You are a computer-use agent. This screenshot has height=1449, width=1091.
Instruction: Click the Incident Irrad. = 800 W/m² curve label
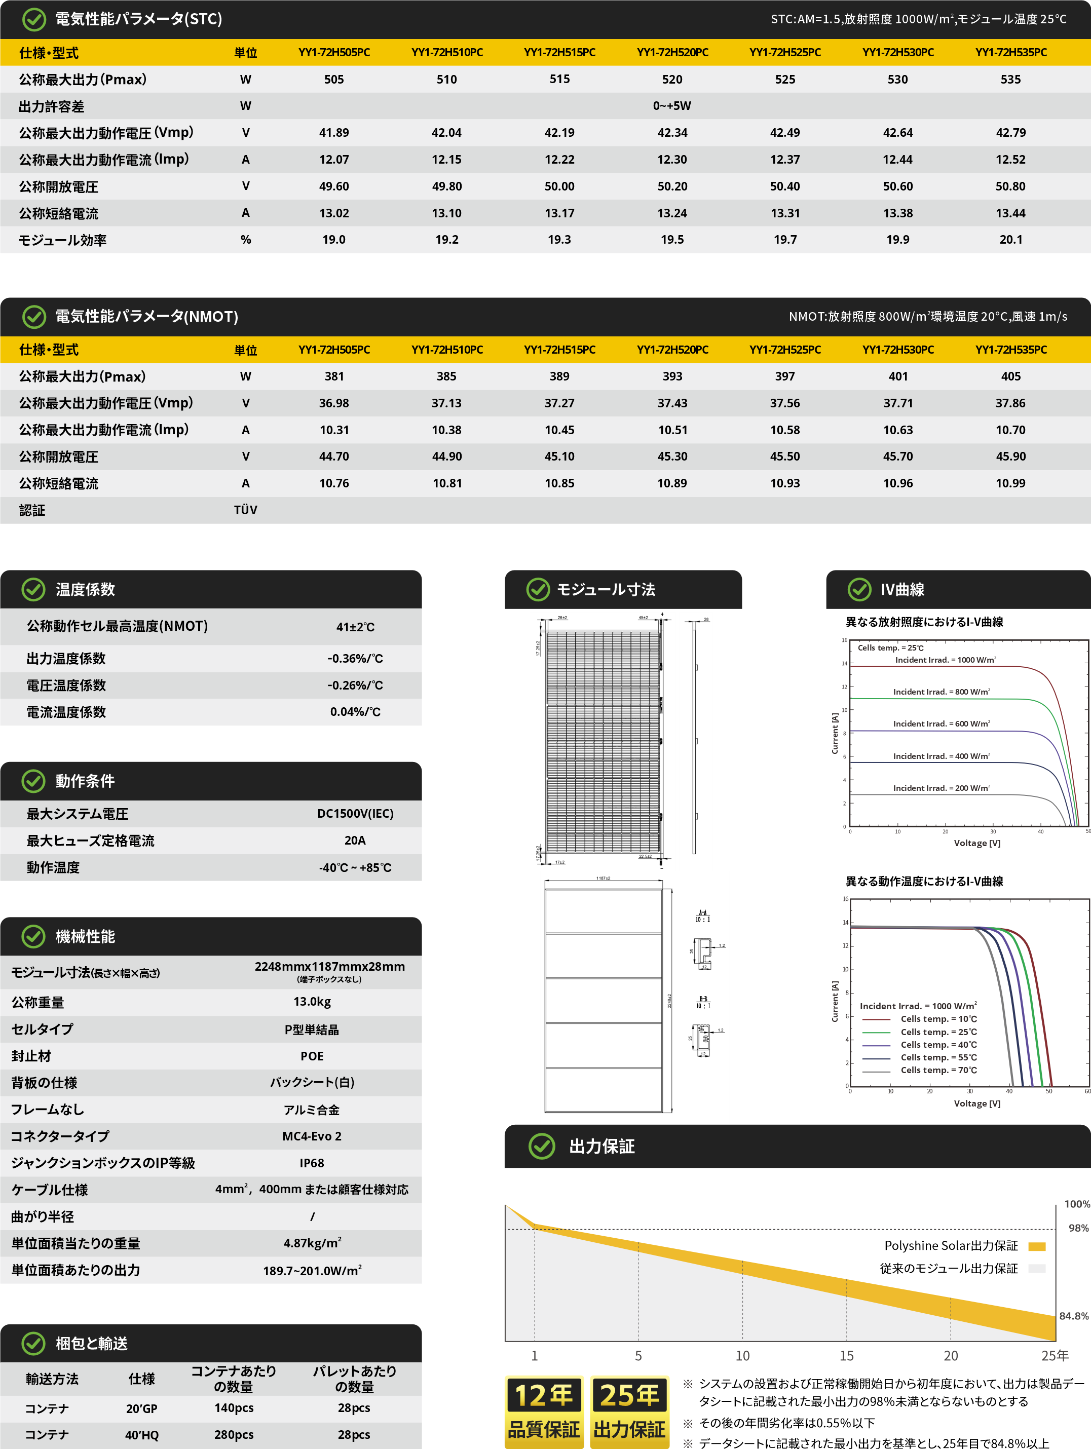(942, 692)
